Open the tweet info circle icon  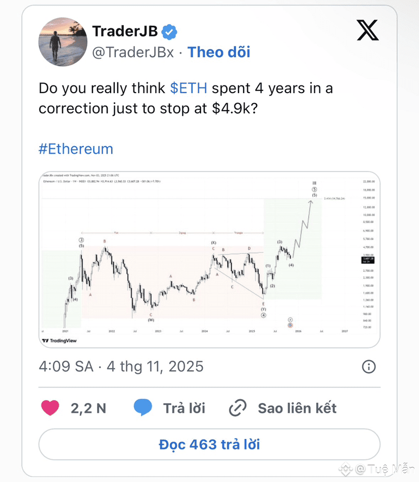pos(369,366)
